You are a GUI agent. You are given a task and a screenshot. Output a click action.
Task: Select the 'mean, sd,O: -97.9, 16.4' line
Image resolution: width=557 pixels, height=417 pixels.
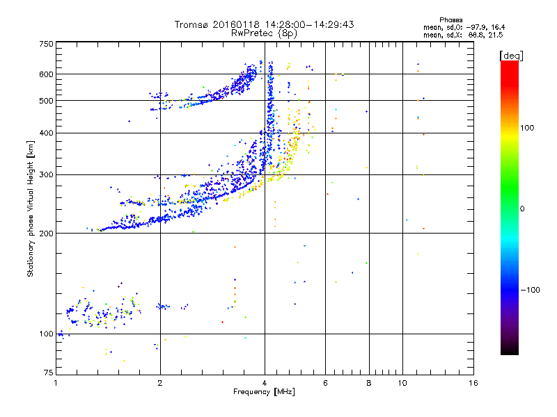[464, 27]
